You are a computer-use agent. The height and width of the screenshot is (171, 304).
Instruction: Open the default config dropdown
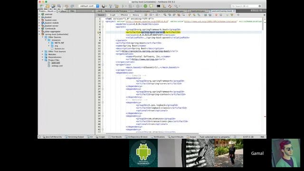point(89,6)
